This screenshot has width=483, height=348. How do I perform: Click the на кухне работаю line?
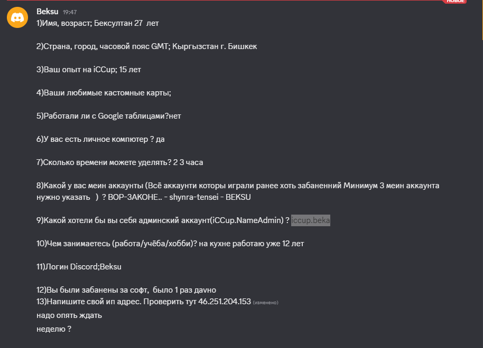(170, 244)
